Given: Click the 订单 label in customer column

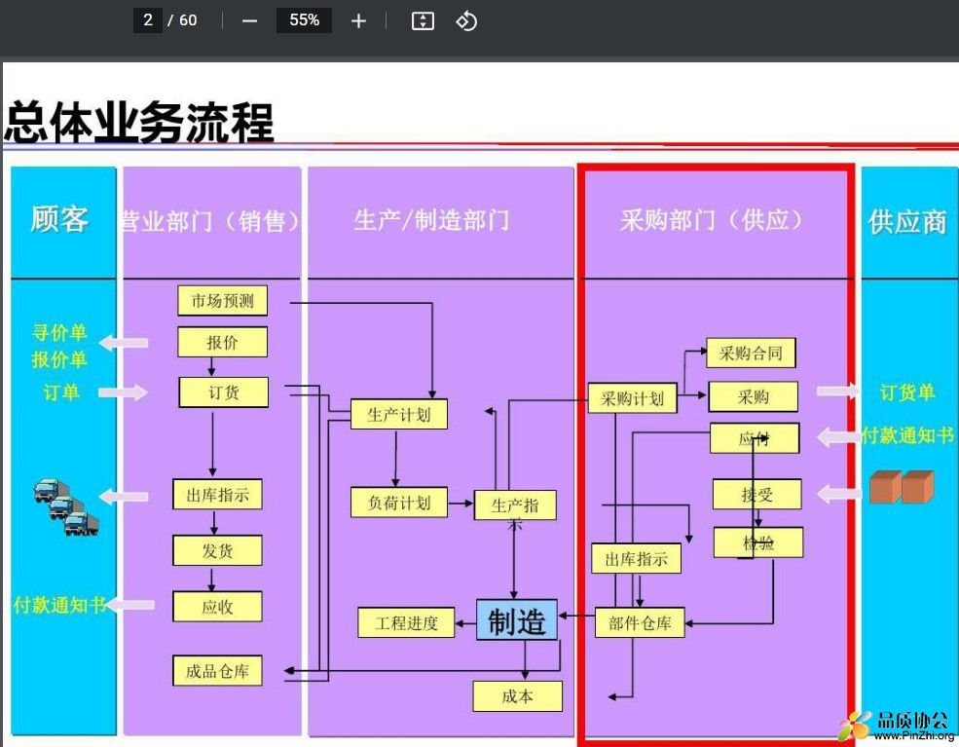Looking at the screenshot, I should 61,392.
